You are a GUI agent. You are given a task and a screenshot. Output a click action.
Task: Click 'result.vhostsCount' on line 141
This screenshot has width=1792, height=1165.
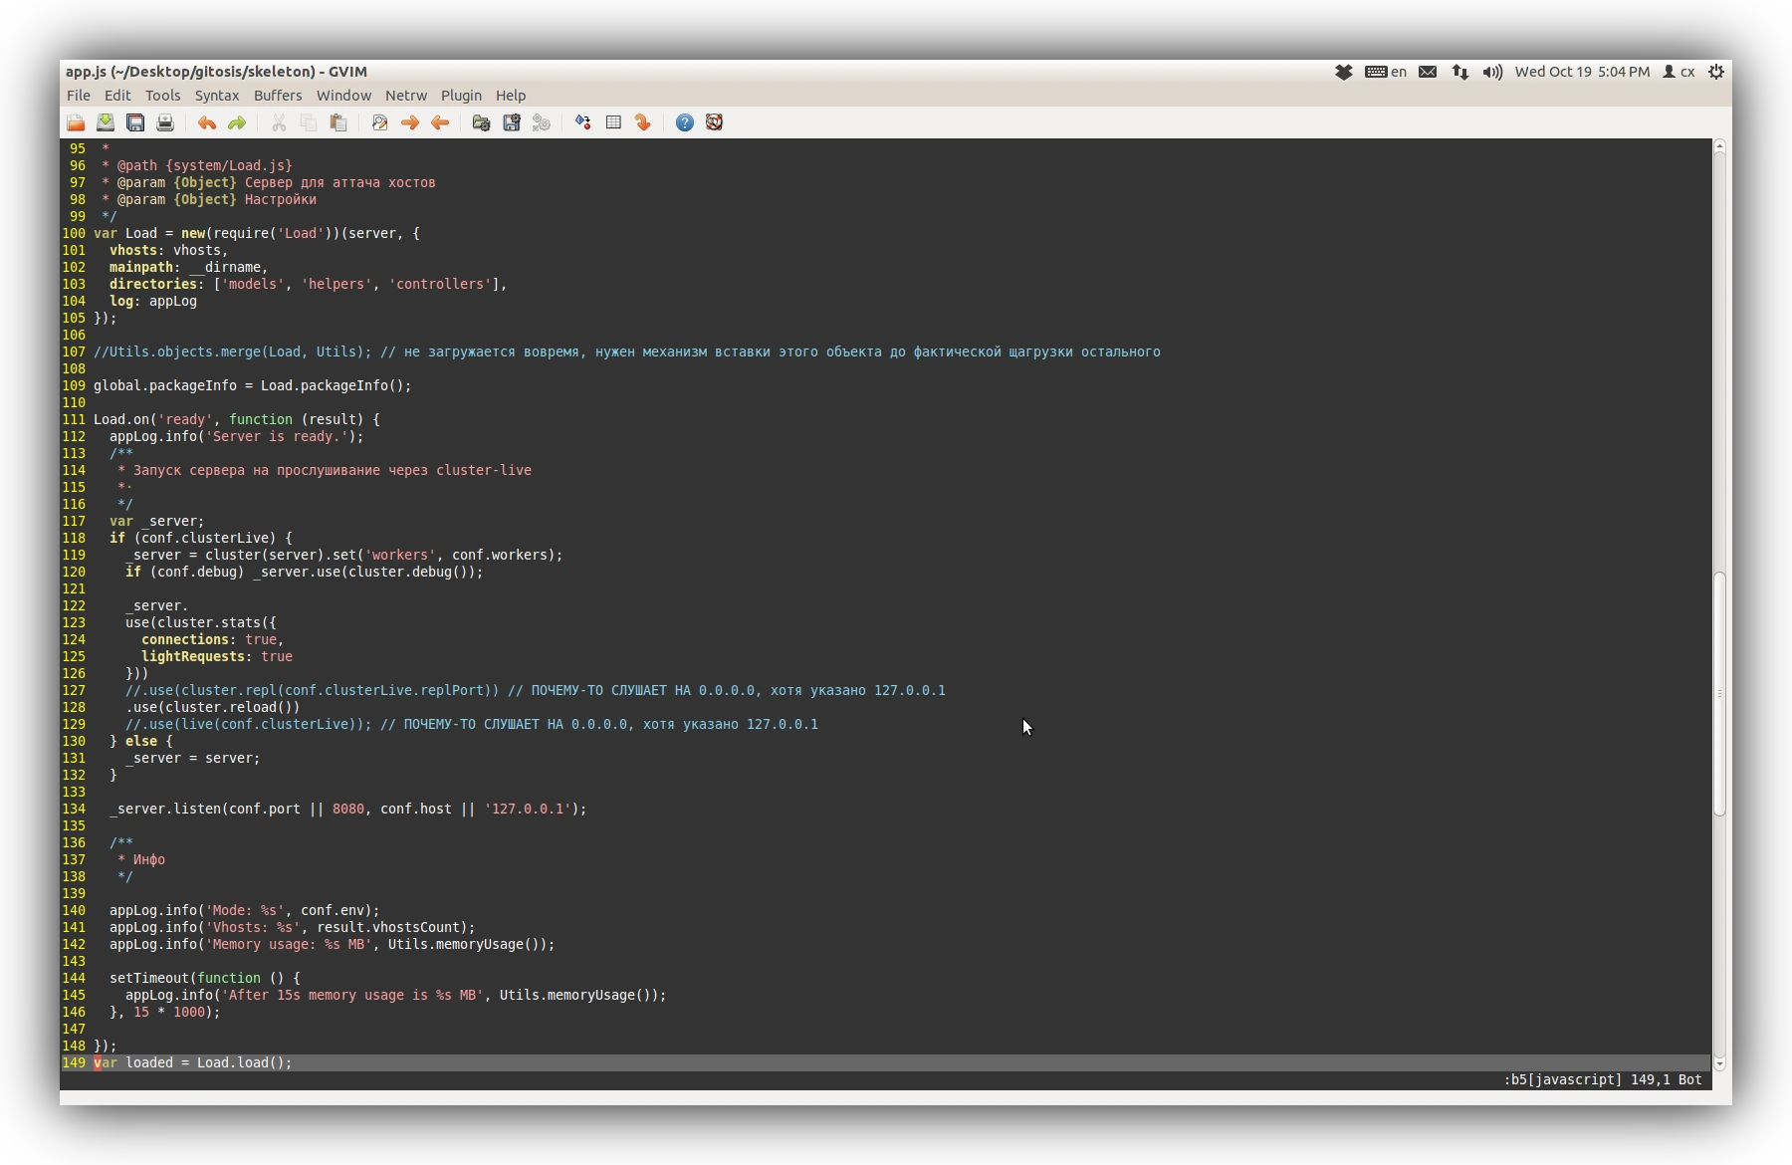click(x=388, y=927)
